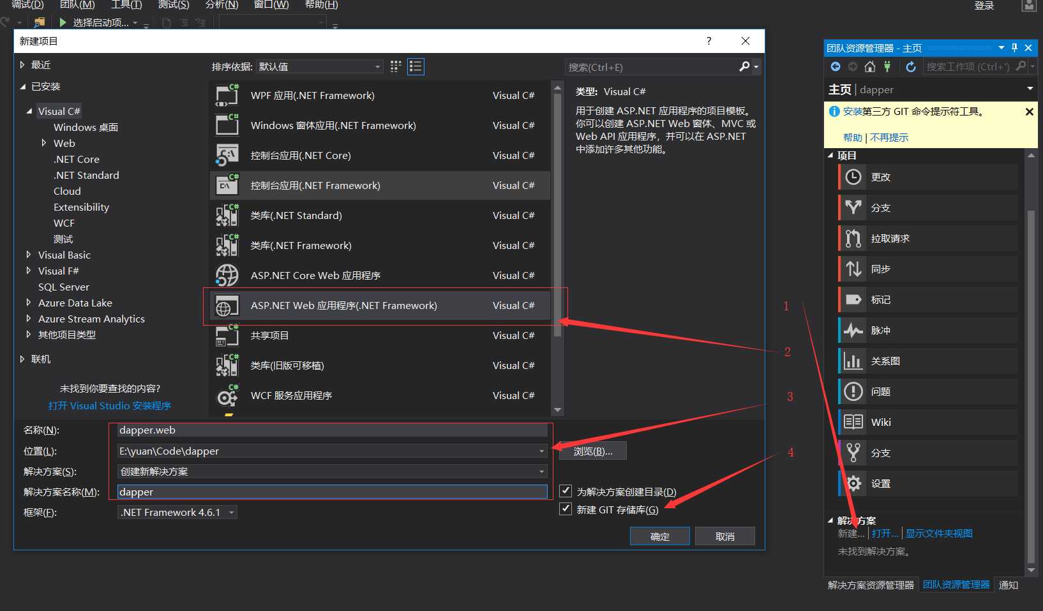
Task: Click the Changes clock icon in Team Explorer
Action: point(853,177)
